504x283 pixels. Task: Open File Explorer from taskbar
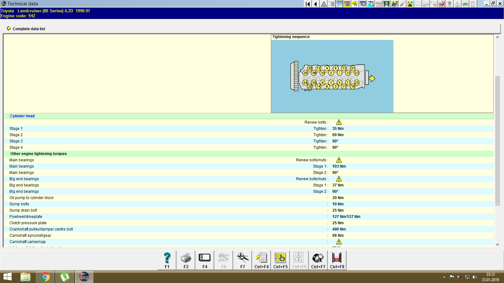point(26,277)
